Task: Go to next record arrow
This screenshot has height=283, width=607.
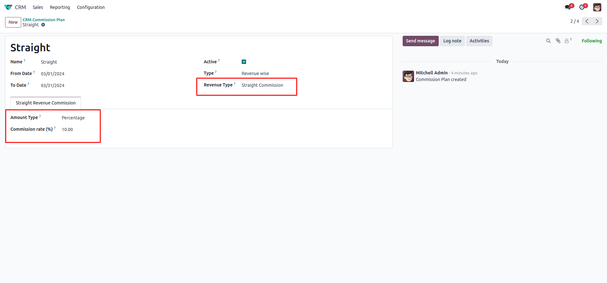Action: (x=597, y=21)
